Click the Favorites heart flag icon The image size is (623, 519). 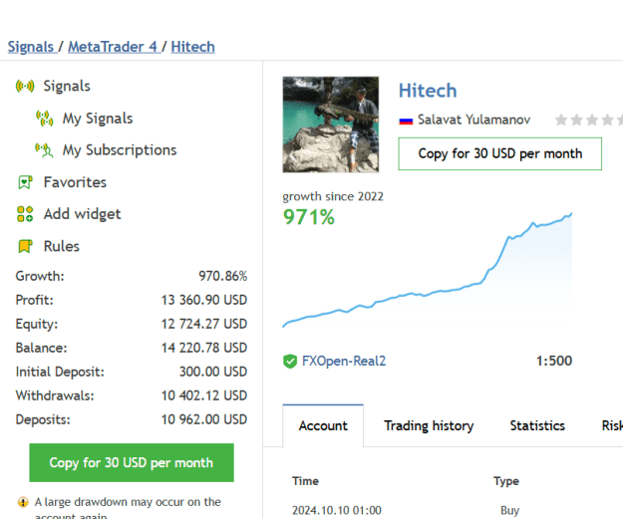coord(25,182)
